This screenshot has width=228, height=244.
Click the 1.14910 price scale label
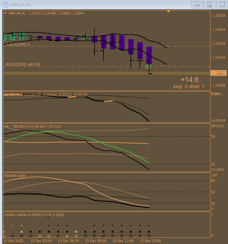219,30
